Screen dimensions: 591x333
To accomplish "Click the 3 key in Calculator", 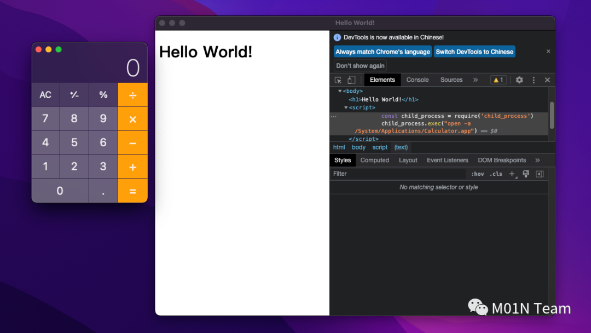I will 103,166.
